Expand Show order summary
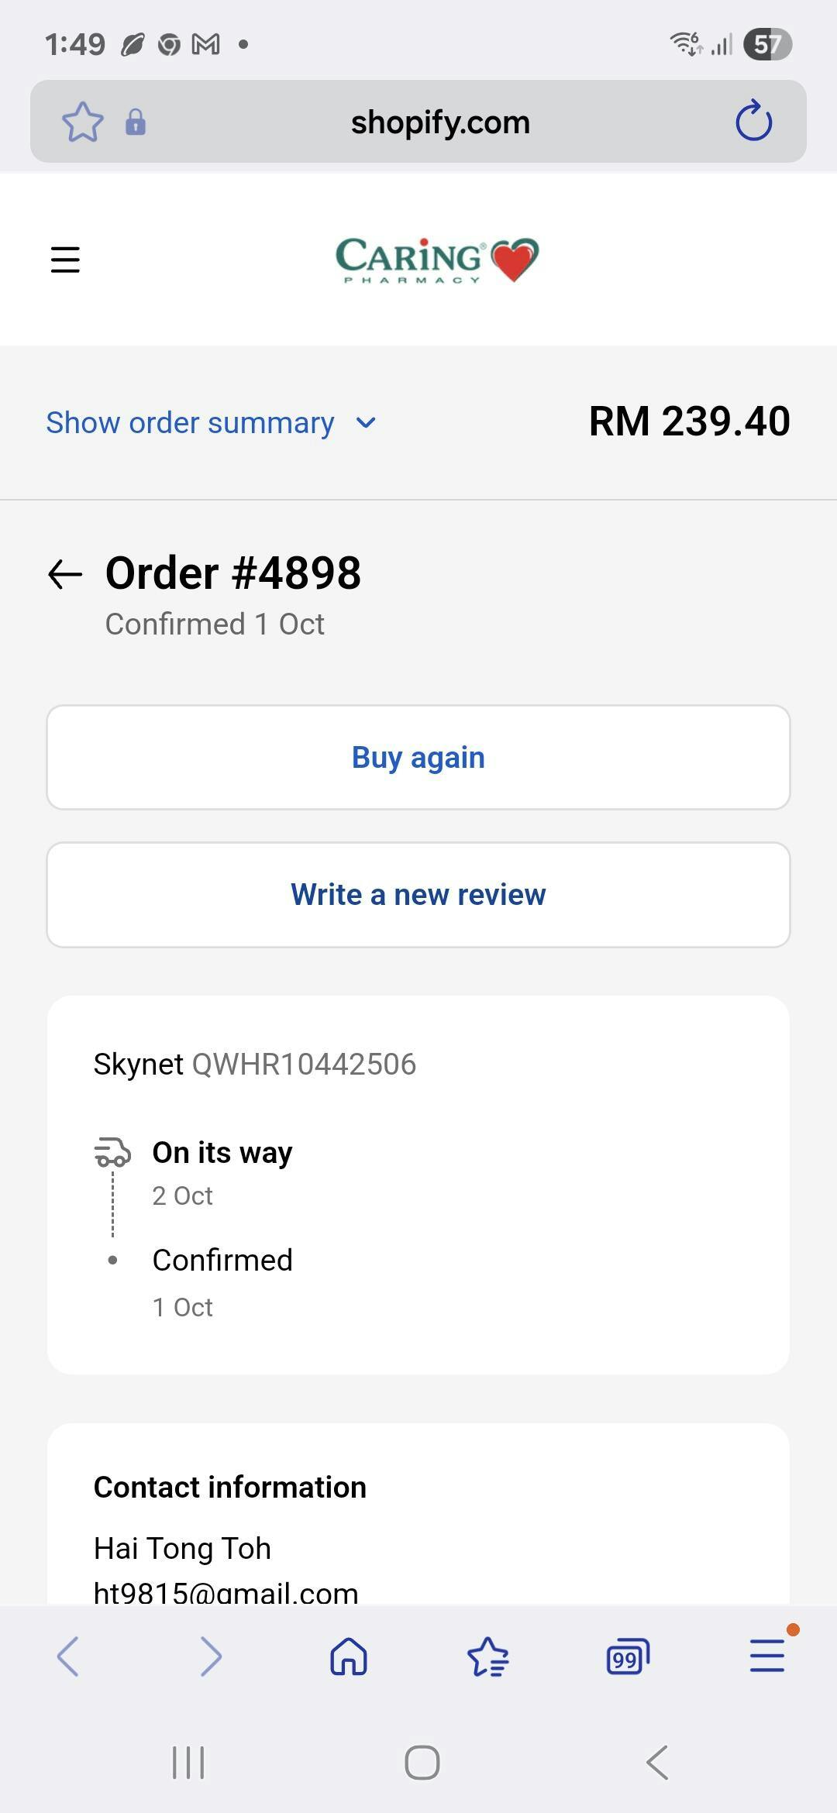 click(x=191, y=423)
